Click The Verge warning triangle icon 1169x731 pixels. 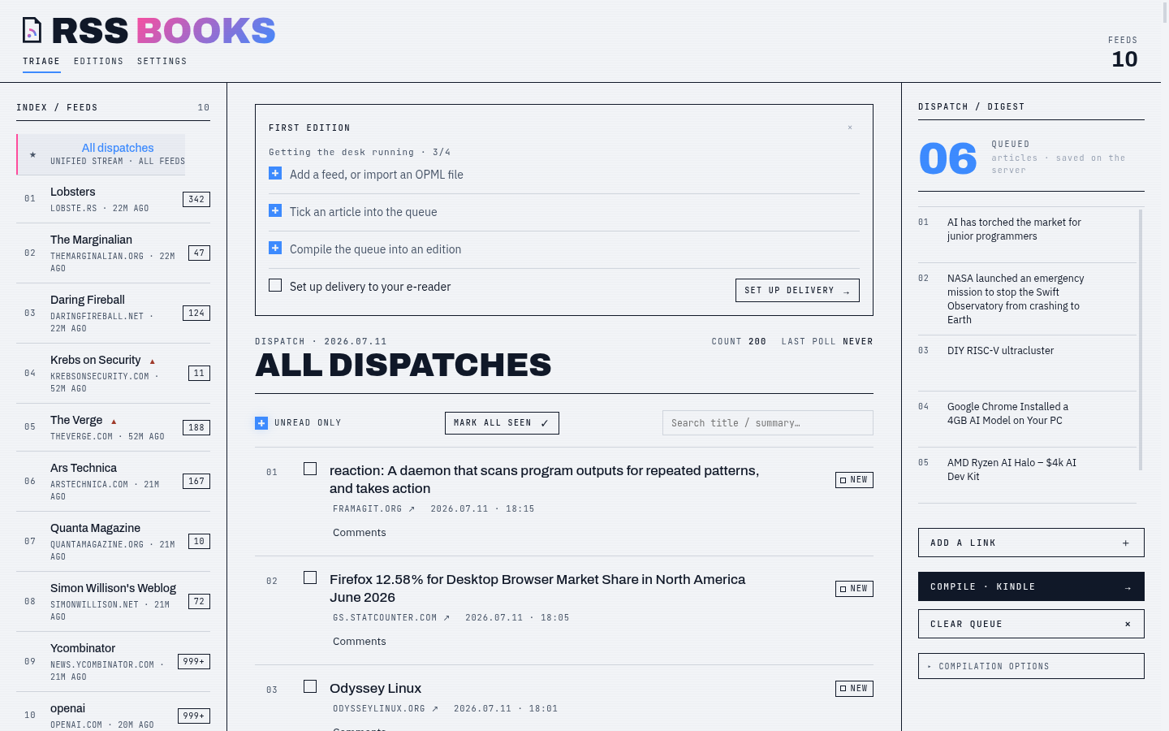(114, 422)
